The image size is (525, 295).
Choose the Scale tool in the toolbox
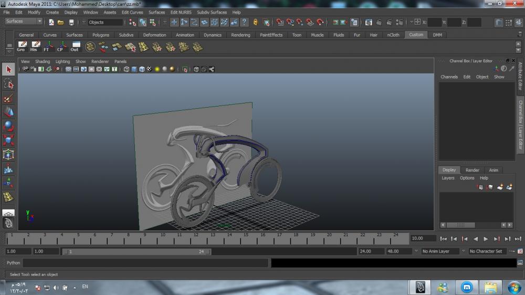8,140
